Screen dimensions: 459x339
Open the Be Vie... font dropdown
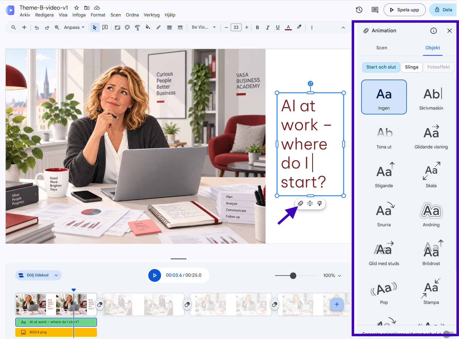[204, 27]
